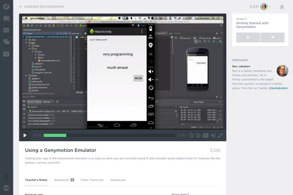Screen dimensions: 293x195
Task: Click the user avatar in the header
Action: tap(264, 7)
